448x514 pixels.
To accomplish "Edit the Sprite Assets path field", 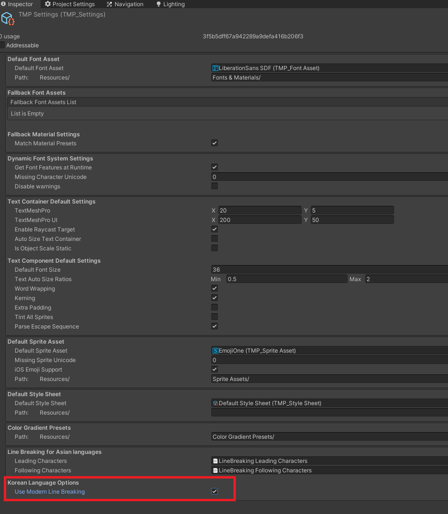I will pos(330,379).
